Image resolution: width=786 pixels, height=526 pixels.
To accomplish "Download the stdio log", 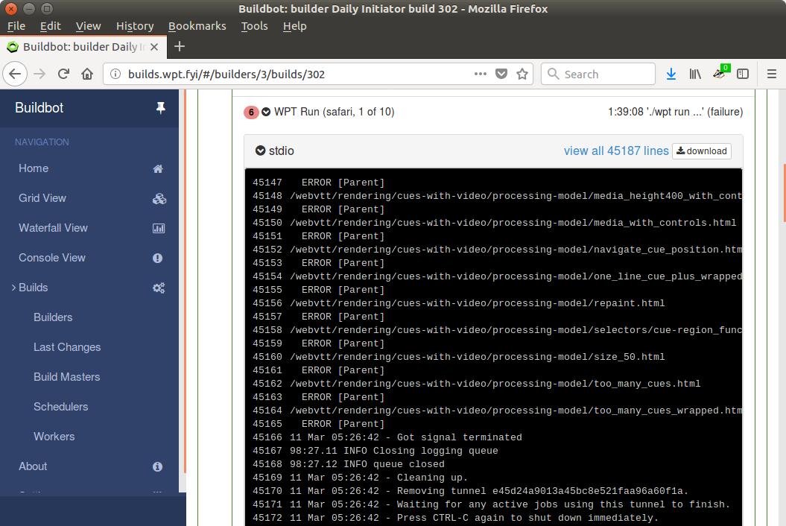I will [x=701, y=150].
